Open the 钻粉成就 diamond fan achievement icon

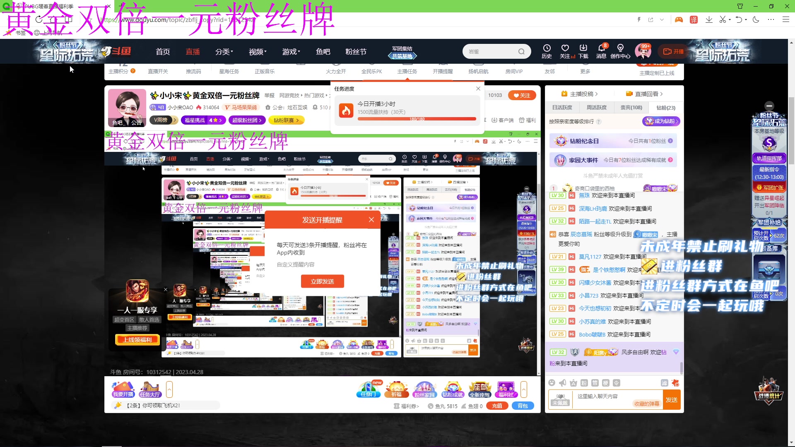[x=453, y=388]
